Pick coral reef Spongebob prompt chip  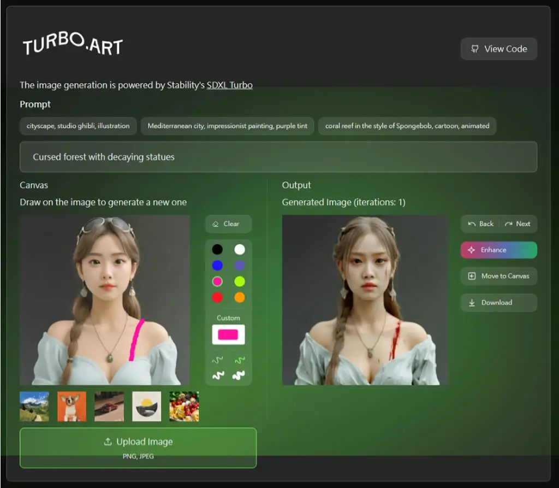click(x=407, y=126)
